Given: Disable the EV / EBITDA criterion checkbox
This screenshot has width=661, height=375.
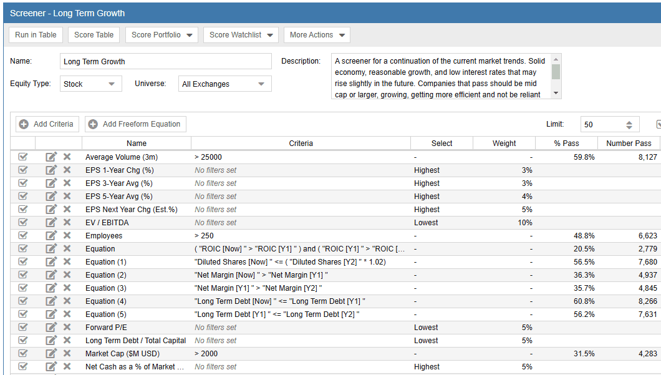Looking at the screenshot, I should (23, 222).
